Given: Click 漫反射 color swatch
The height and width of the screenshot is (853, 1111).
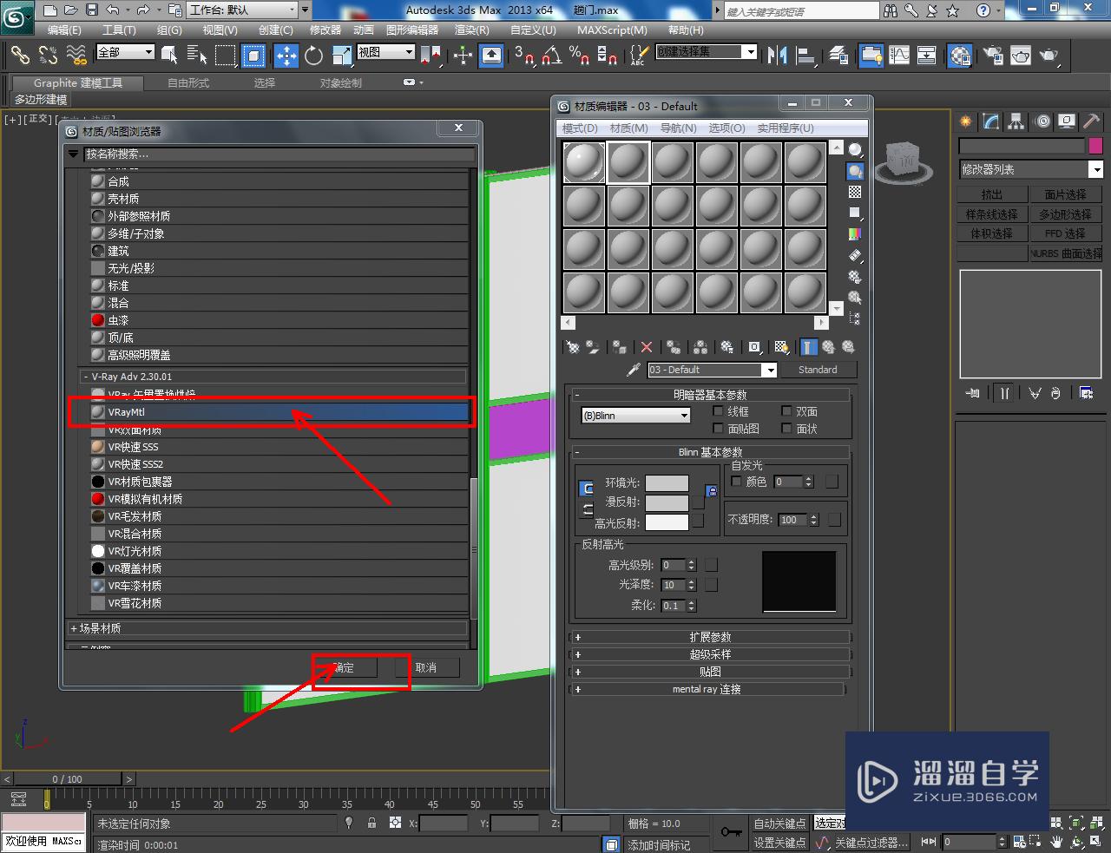Looking at the screenshot, I should point(667,502).
